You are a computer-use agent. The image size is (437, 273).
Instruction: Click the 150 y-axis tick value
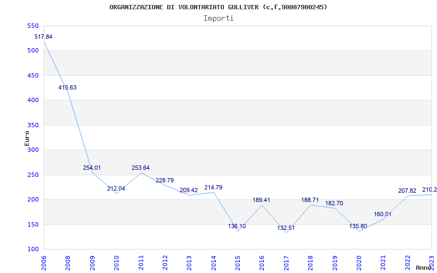(x=33, y=224)
